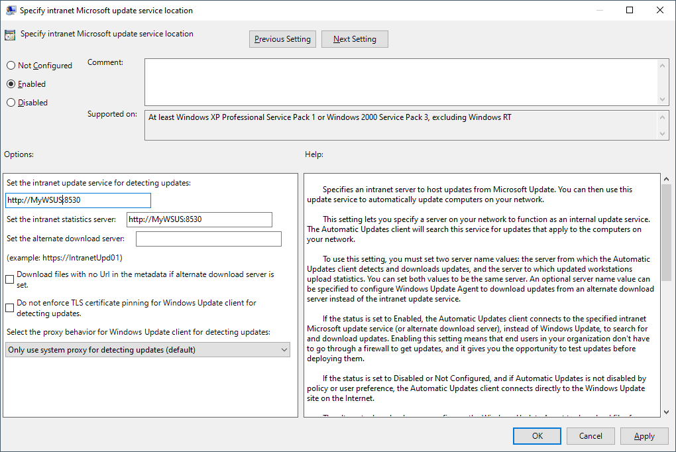The height and width of the screenshot is (452, 676).
Task: Click the Supported on scroll up arrow
Action: (x=662, y=117)
